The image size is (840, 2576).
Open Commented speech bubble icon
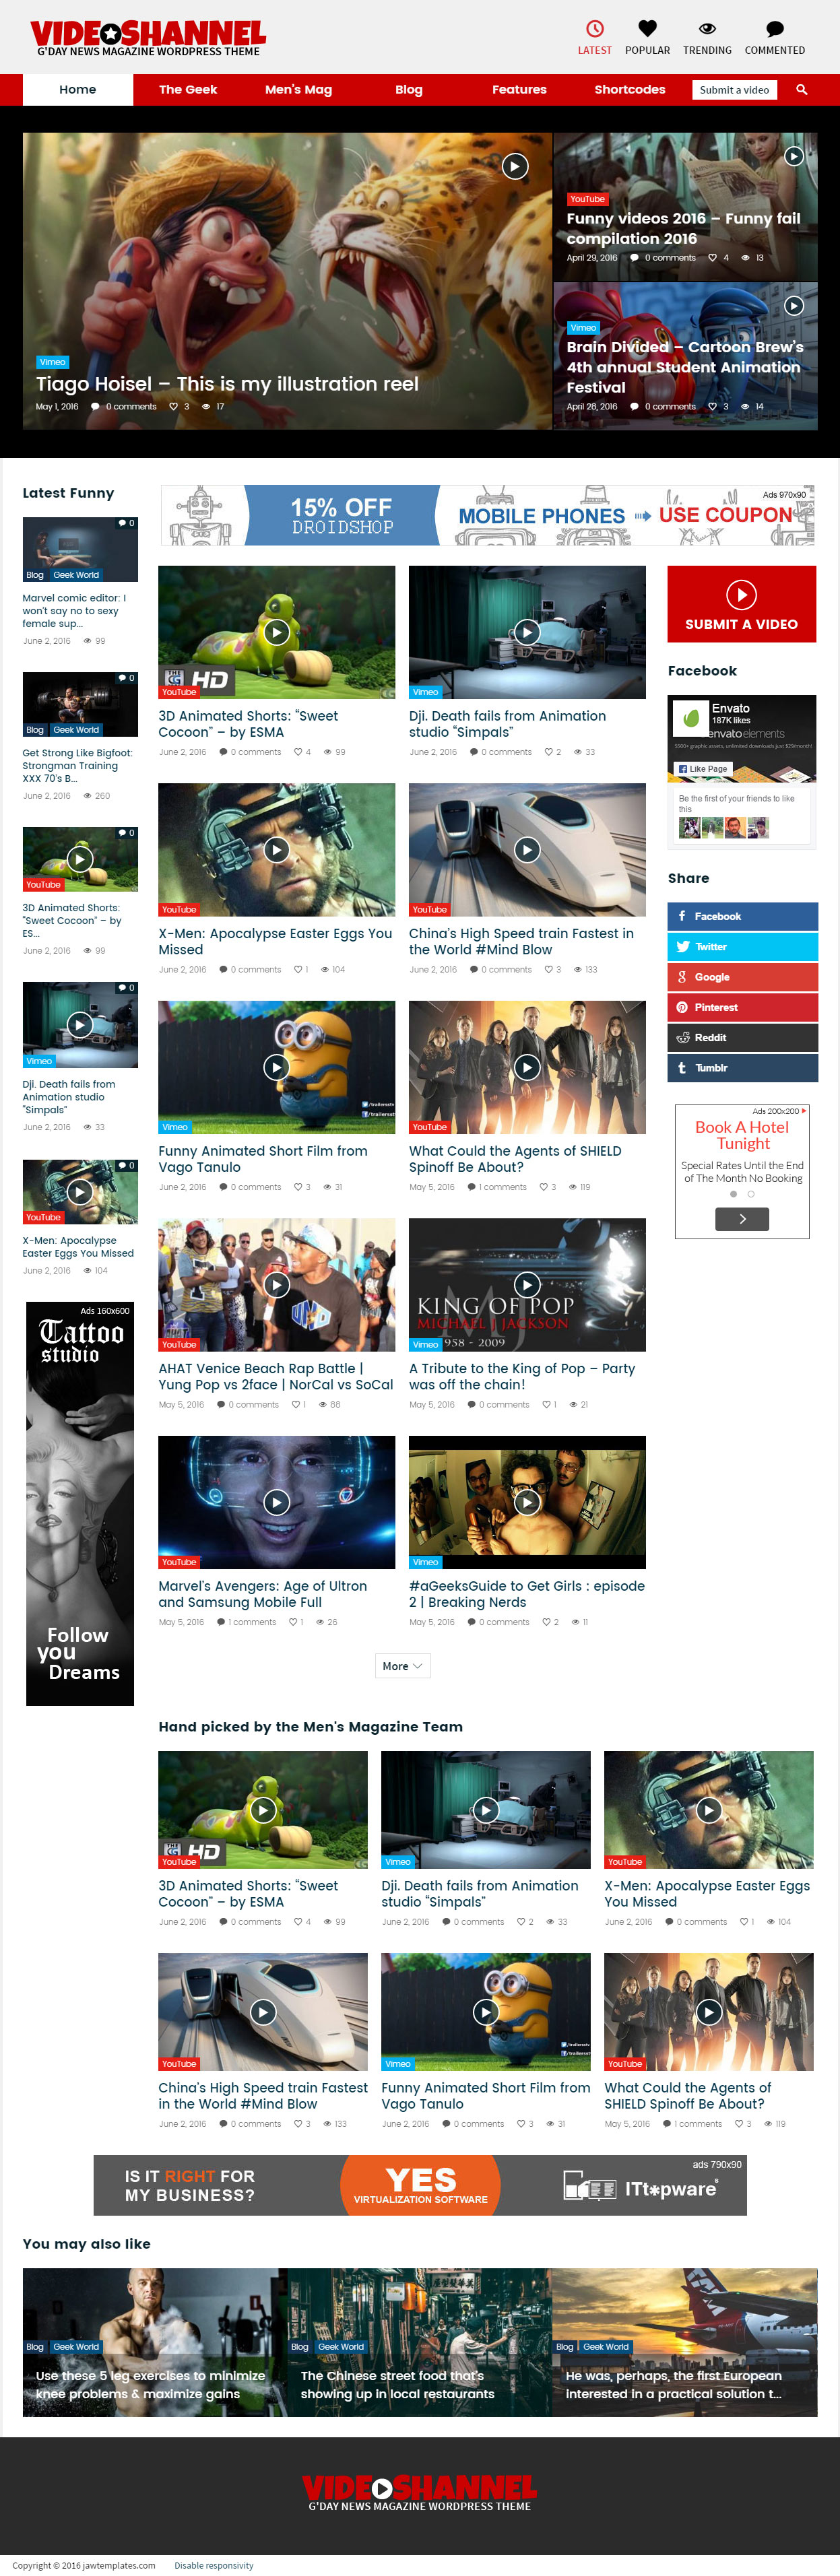tap(774, 29)
